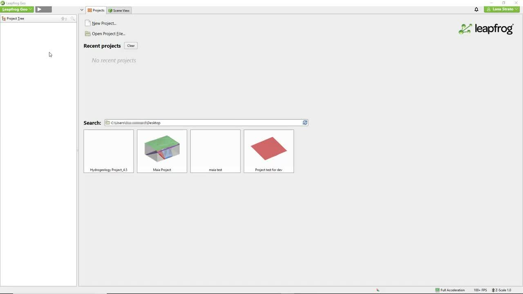
Task: Open the Leapfrog Geo main menu dropdown
Action: 17,9
